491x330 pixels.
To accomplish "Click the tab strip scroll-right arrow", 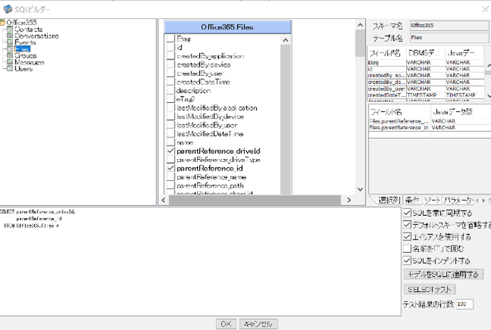I will click(483, 200).
